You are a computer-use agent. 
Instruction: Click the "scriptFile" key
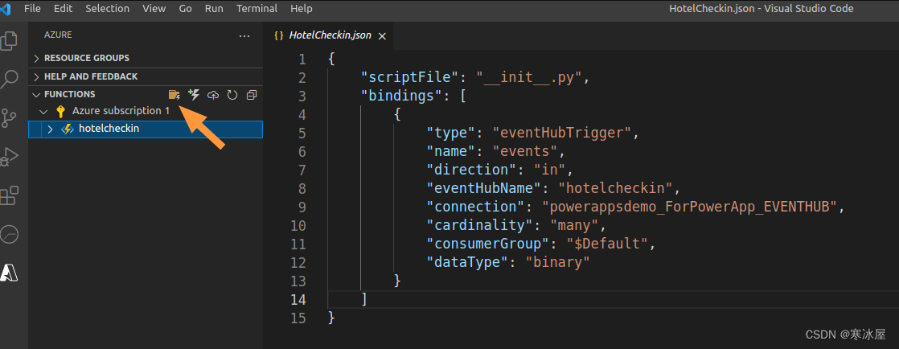410,78
